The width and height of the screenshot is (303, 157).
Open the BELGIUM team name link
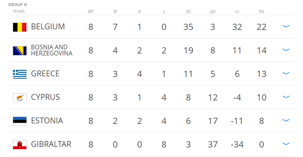[x=48, y=27]
